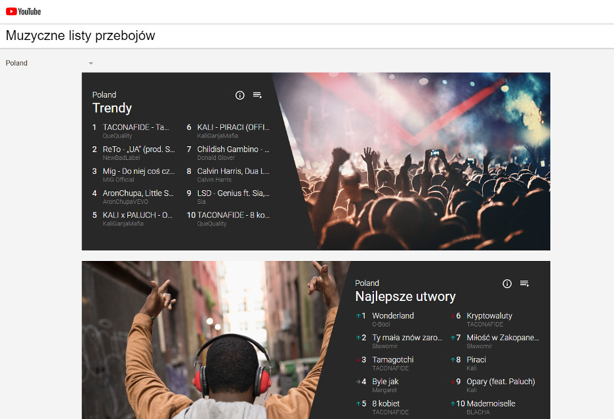Expand the Poland country dropdown arrow
The height and width of the screenshot is (419, 614).
[91, 64]
